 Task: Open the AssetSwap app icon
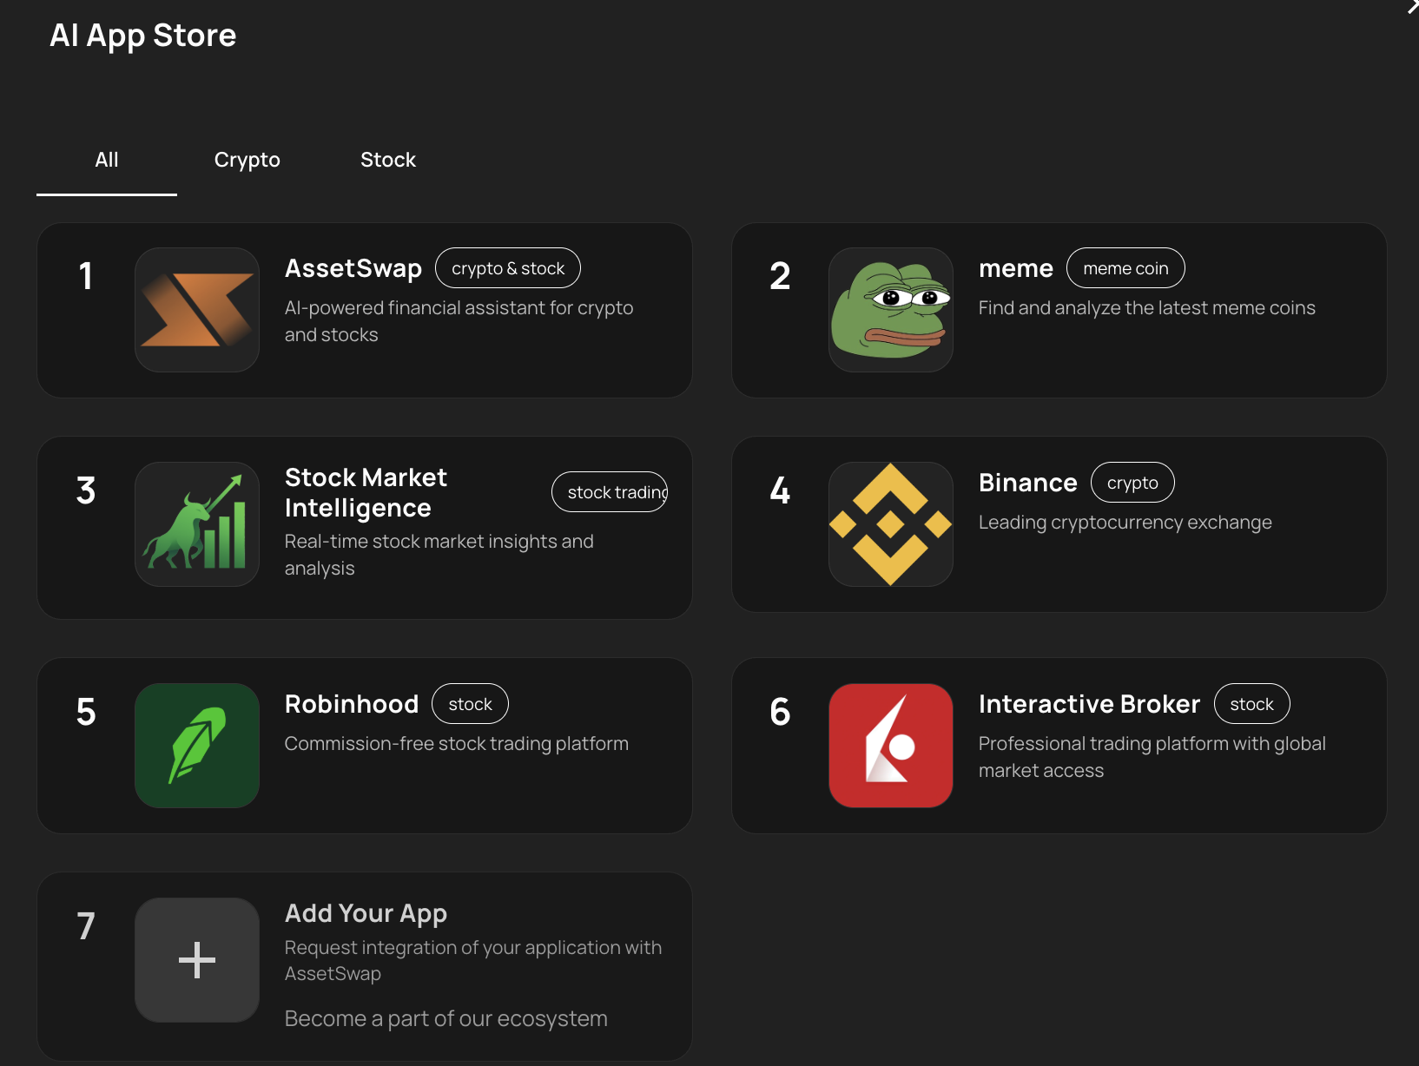pyautogui.click(x=196, y=309)
